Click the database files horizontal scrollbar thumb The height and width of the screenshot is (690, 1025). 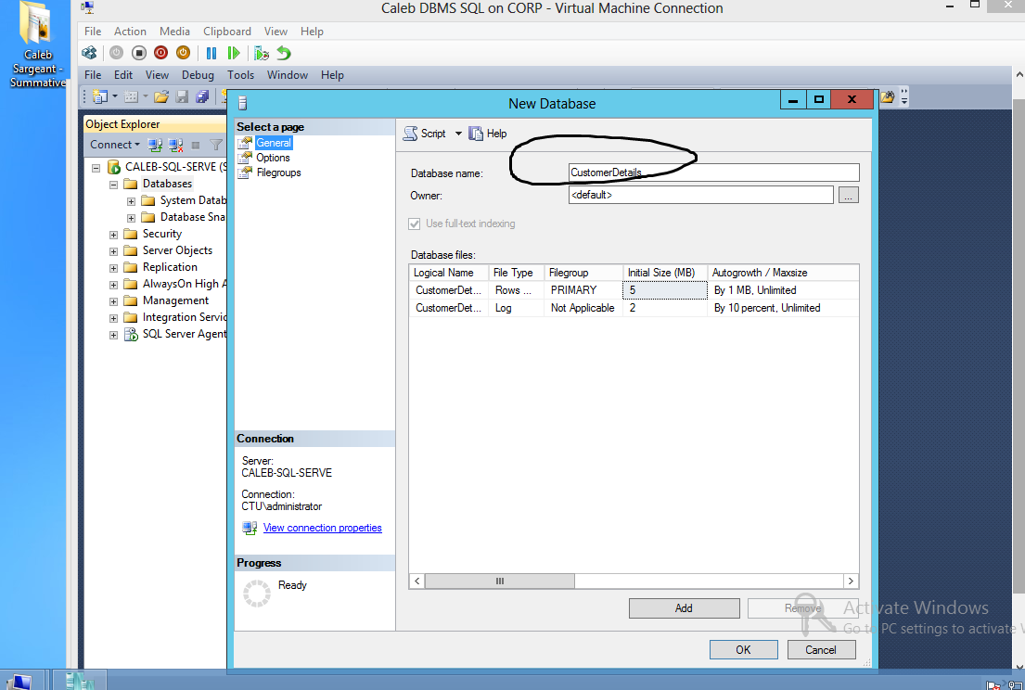(499, 581)
